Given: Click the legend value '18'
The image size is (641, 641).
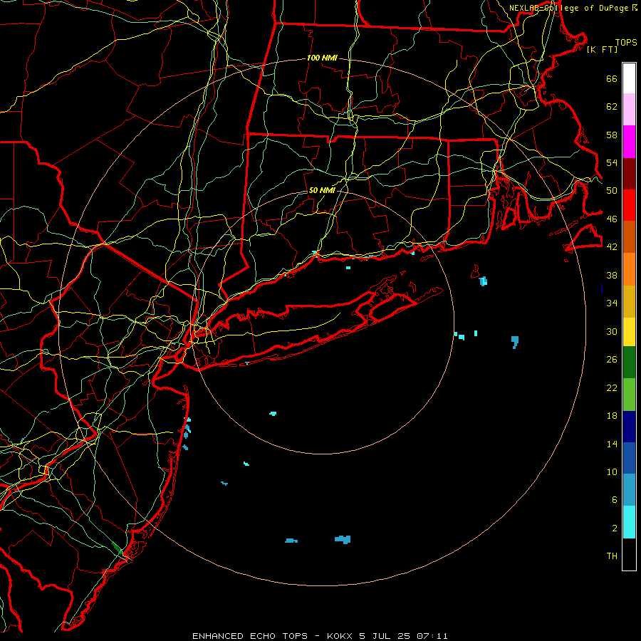Looking at the screenshot, I should click(x=612, y=415).
